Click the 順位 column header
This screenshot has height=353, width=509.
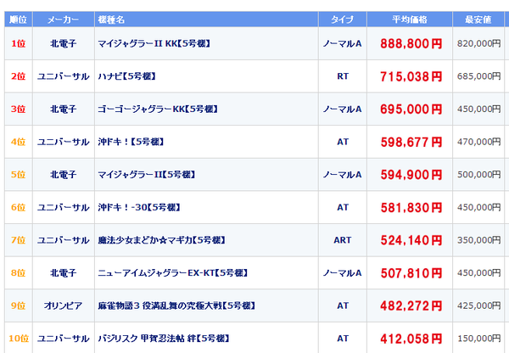(x=18, y=20)
